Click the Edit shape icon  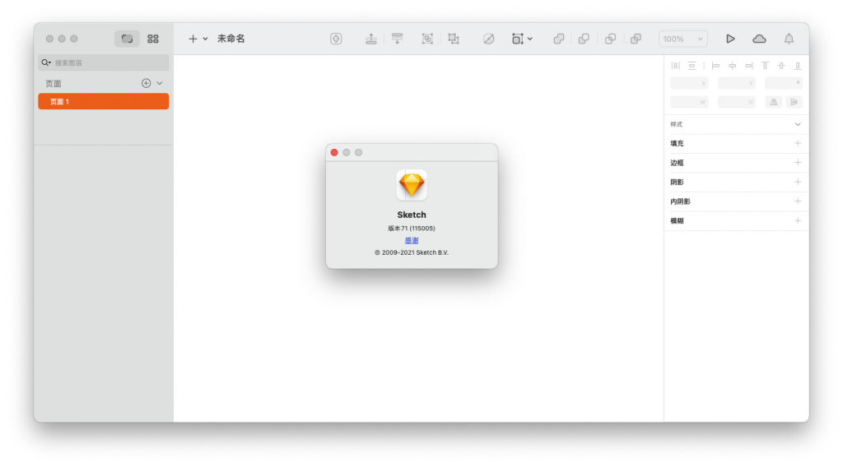tap(489, 39)
